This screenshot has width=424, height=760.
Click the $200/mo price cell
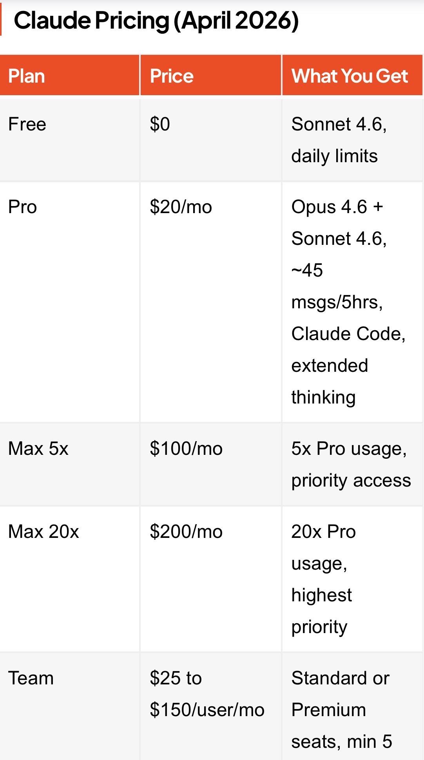coord(186,532)
